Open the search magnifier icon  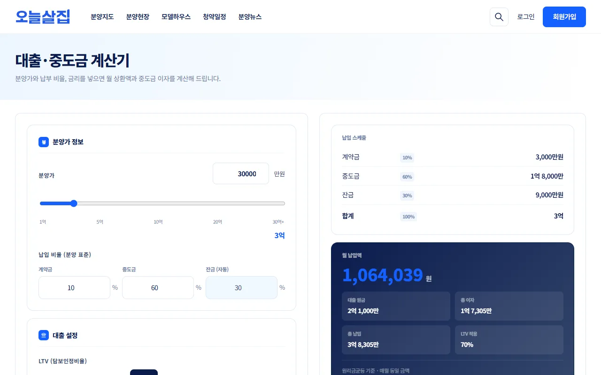pos(499,17)
